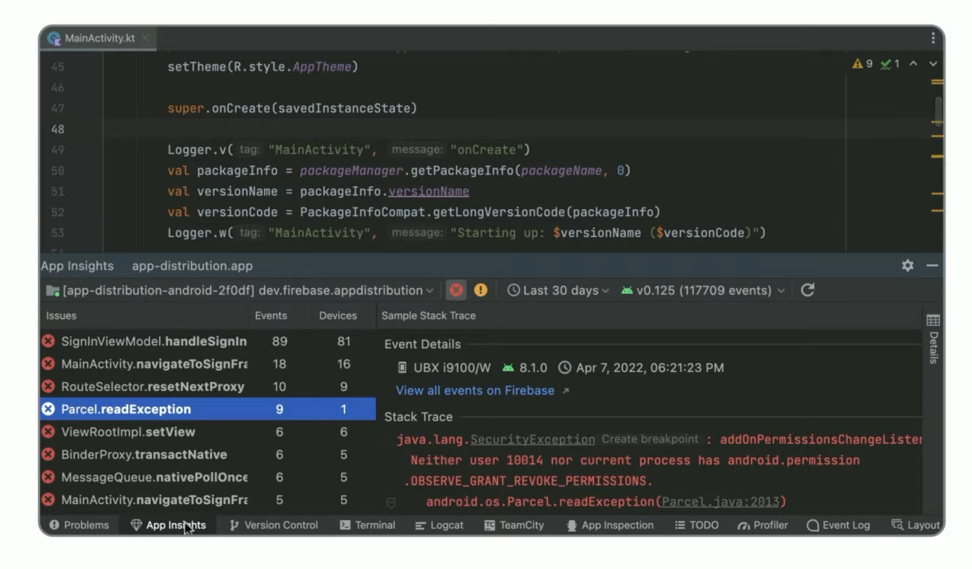
Task: Click the App Insights refresh icon
Action: [808, 290]
